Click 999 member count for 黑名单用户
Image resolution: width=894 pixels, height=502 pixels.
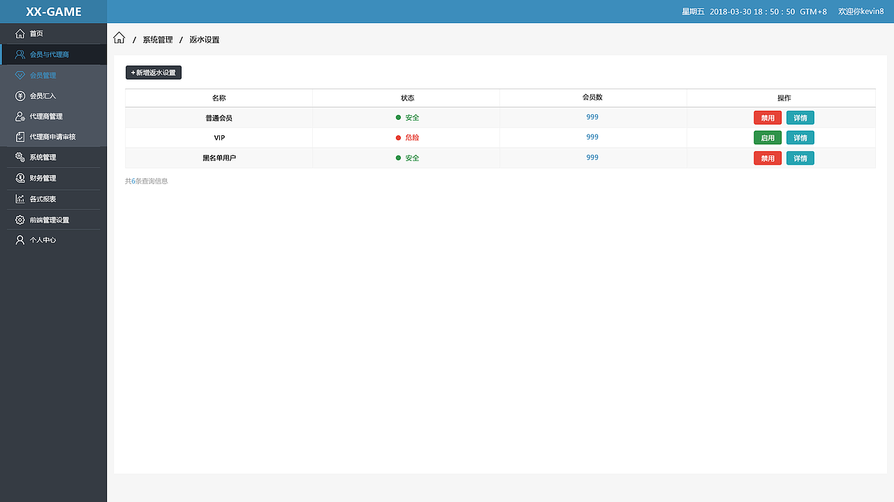(592, 158)
